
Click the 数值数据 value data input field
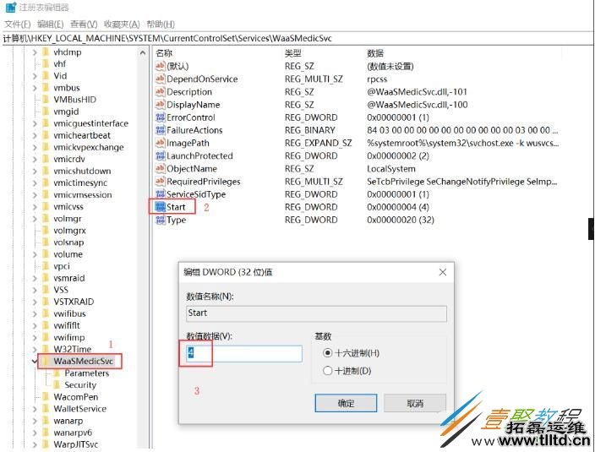[x=244, y=353]
